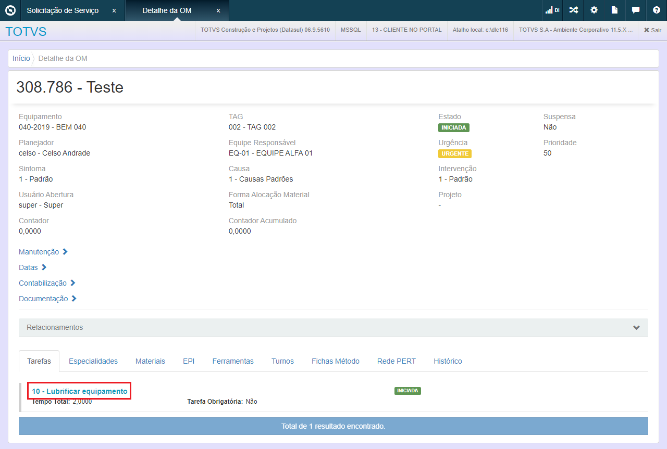Viewport: 667px width, 449px height.
Task: Click 13 - CLIENTE NO PORTAL header entry
Action: click(407, 30)
